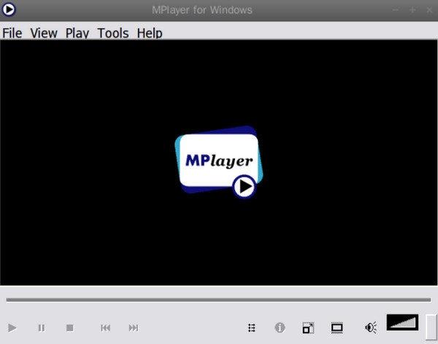Click the volume level slider
This screenshot has width=438, height=344.
(x=402, y=322)
